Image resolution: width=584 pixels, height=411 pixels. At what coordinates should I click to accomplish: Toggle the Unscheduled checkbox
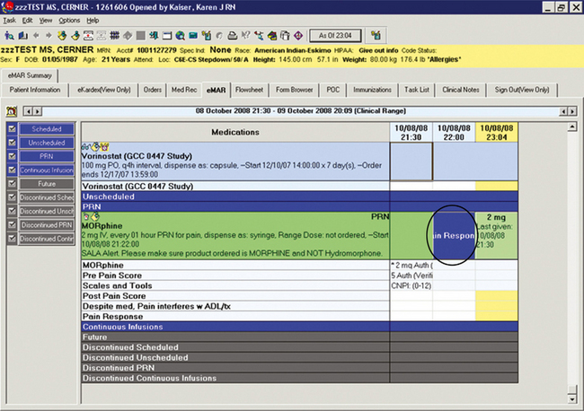(x=12, y=143)
